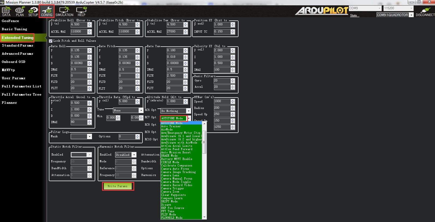Open the Stats link
The width and height of the screenshot is (435, 222).
point(354,16)
